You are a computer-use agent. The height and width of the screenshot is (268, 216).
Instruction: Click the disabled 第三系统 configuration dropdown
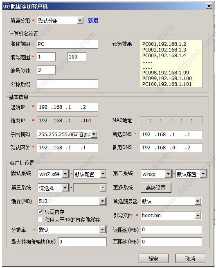[90, 188]
